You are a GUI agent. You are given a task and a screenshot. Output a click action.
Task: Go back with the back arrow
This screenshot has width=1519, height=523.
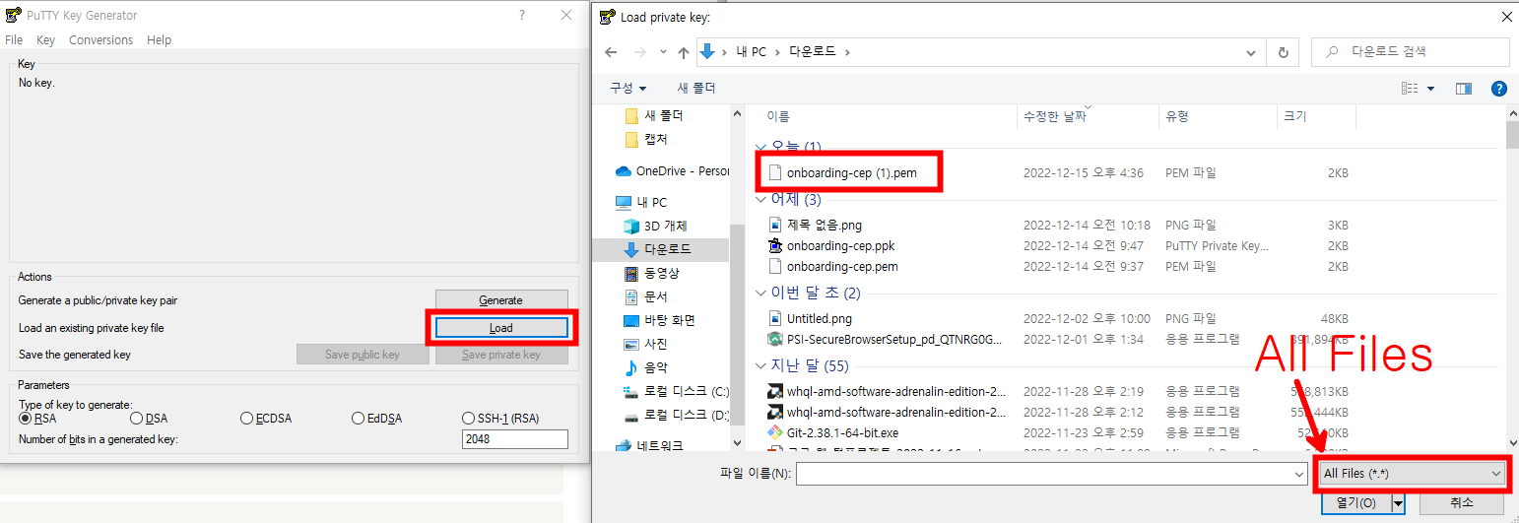click(611, 52)
